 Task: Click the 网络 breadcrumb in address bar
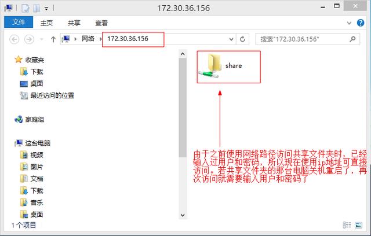88,39
